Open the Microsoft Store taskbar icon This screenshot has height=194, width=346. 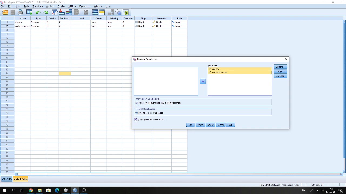click(x=48, y=190)
